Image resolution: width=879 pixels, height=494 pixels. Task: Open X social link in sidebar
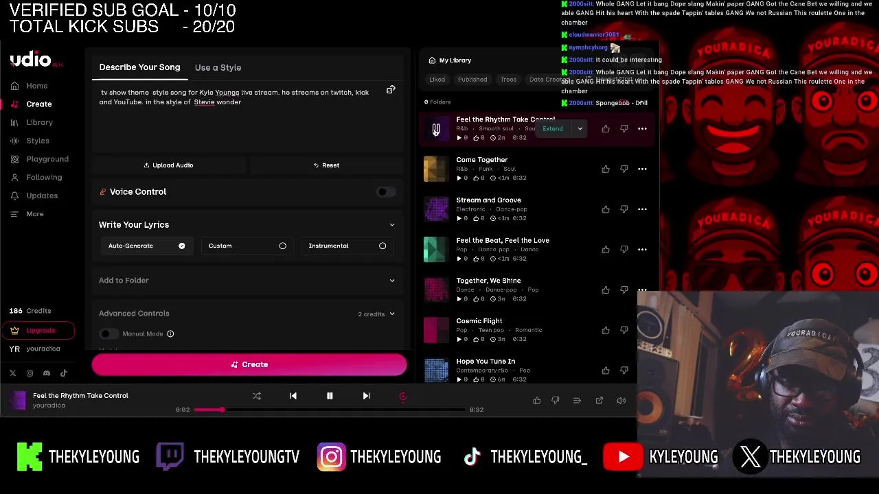(x=12, y=373)
